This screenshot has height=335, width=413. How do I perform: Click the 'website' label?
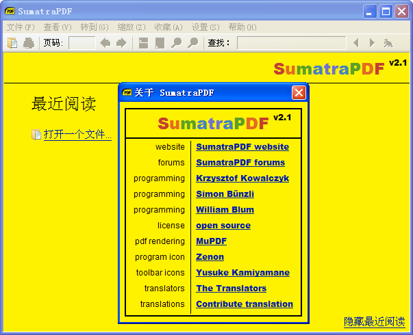pos(170,147)
